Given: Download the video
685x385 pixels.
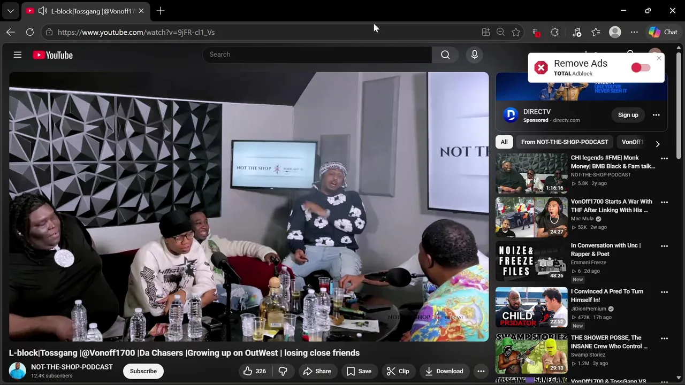Looking at the screenshot, I should tap(444, 371).
